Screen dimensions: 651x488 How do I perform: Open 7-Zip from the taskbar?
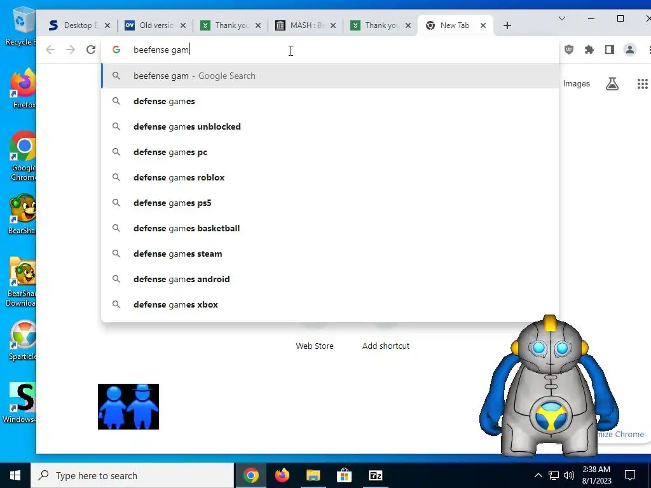(x=375, y=475)
